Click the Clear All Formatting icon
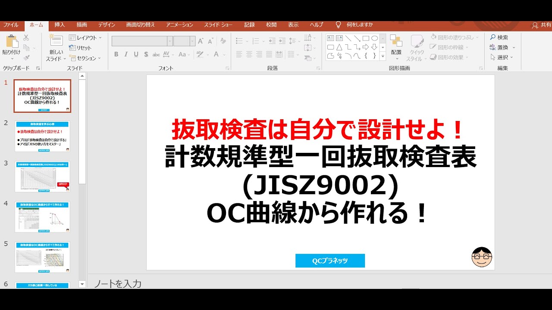 pos(223,41)
